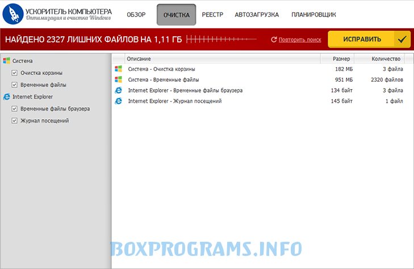This screenshot has height=269, width=414.
Task: Open Автозагрузка tab
Action: pos(257,15)
